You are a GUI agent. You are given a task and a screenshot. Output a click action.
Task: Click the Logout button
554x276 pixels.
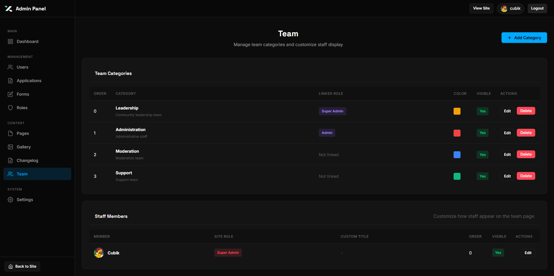(x=537, y=8)
